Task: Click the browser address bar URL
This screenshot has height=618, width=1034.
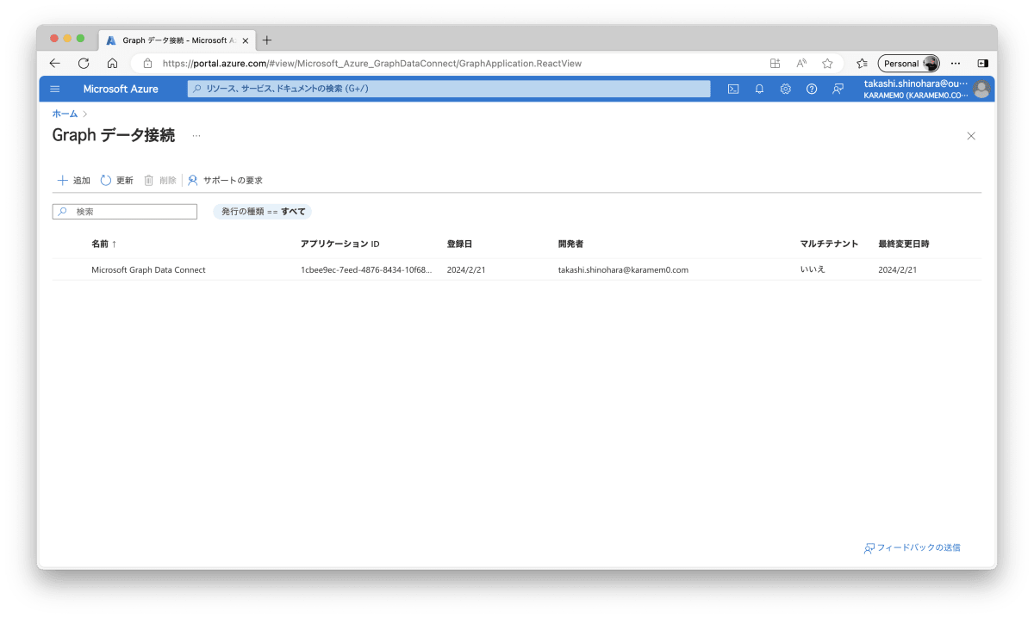Action: (x=372, y=63)
